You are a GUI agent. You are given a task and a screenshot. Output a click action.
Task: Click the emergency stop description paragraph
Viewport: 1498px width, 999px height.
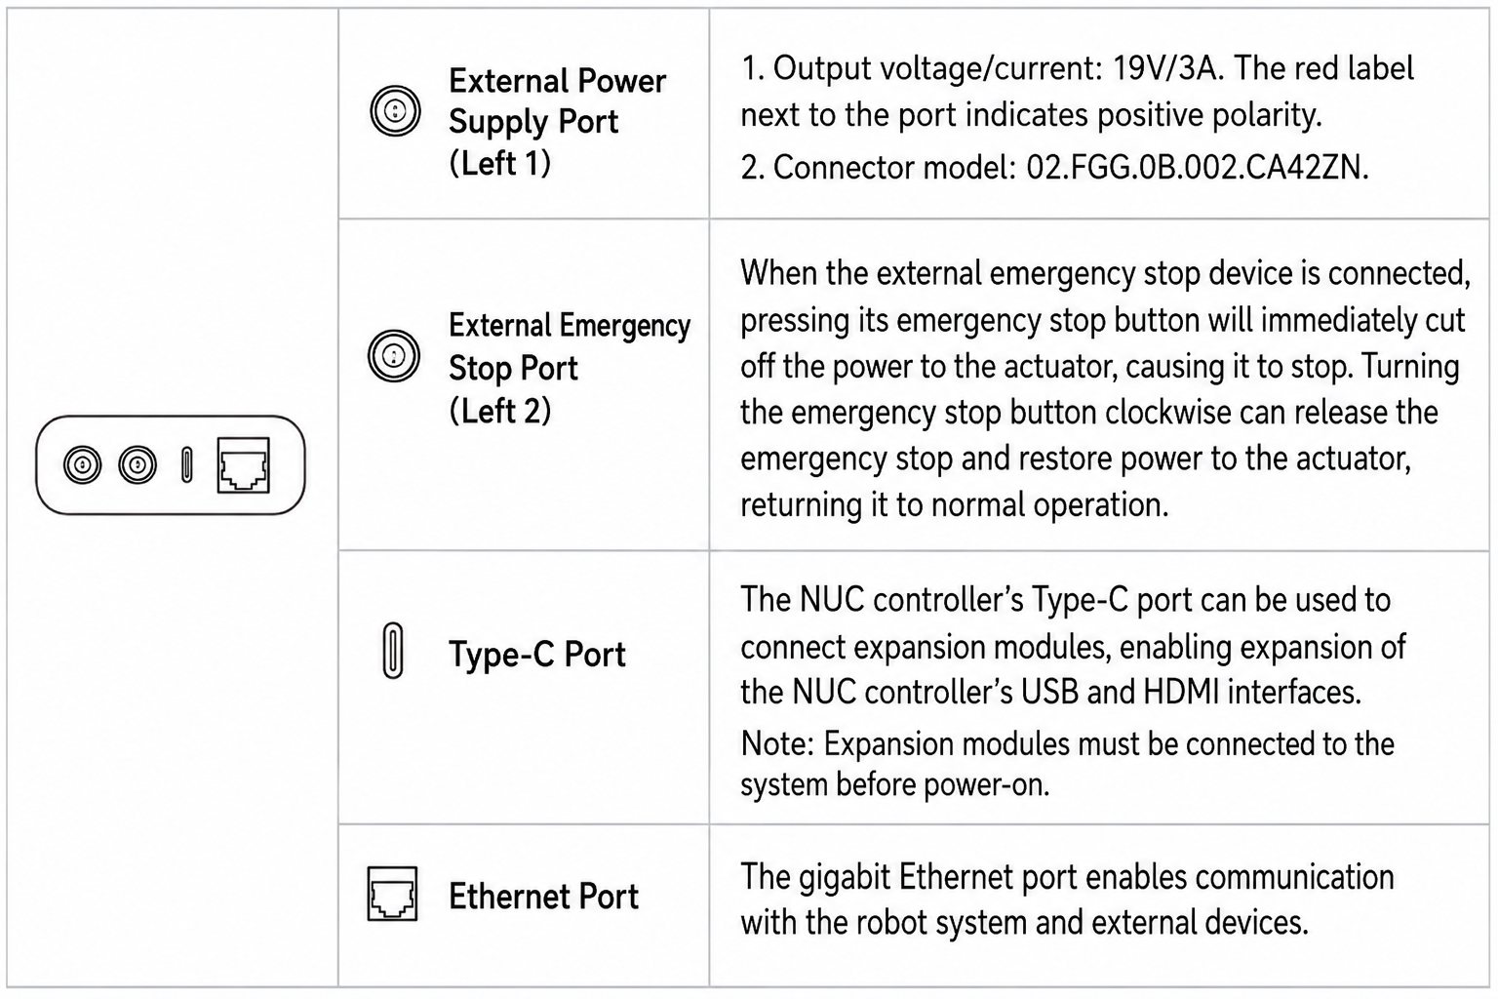[x=1105, y=388]
